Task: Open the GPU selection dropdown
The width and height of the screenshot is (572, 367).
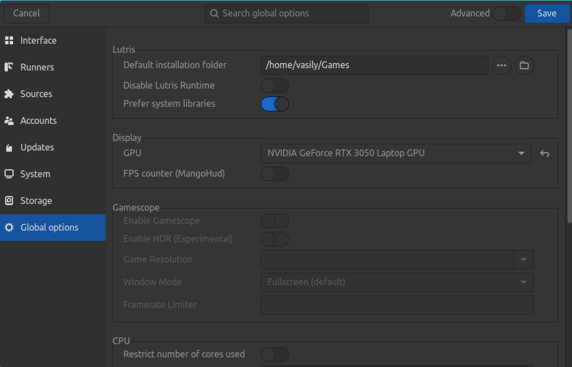Action: (x=396, y=153)
